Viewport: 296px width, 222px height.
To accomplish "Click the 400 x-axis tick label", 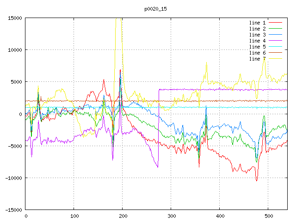I will pos(219,216).
